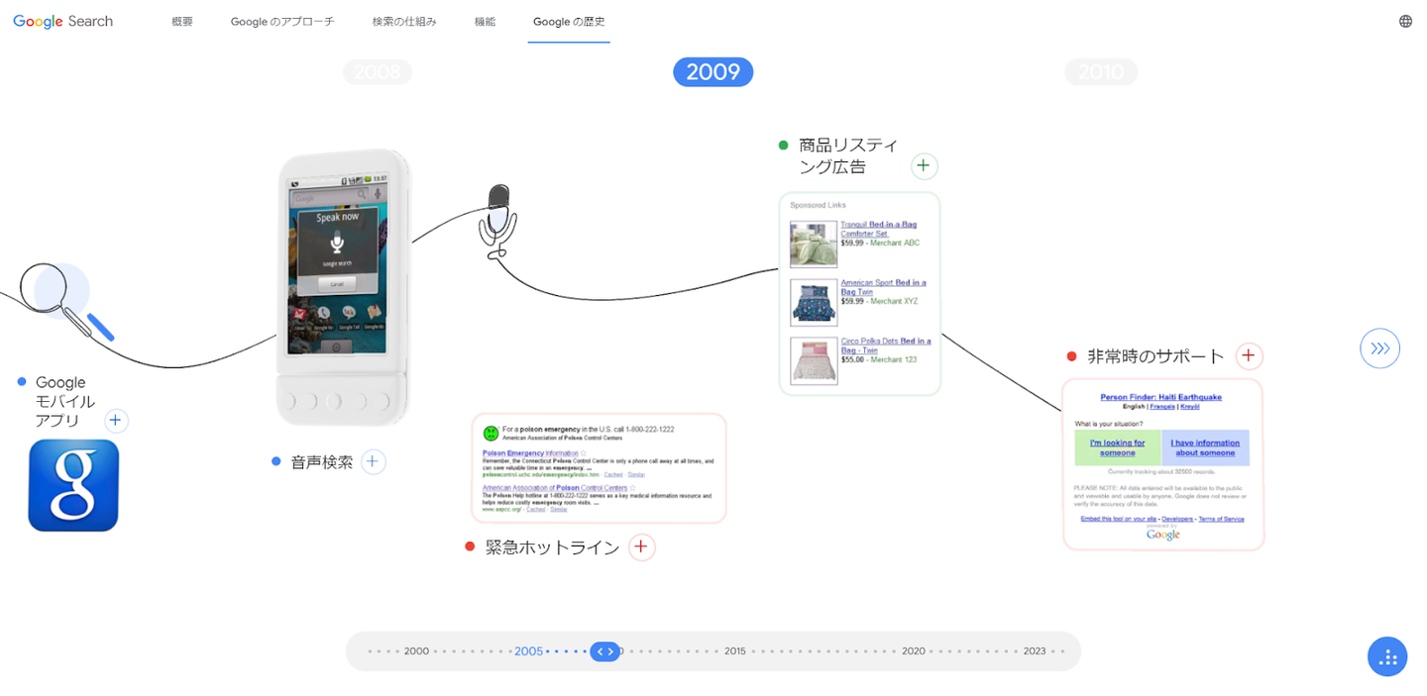Open the 検索の仕組み nav item
Viewport: 1427px width, 696px height.
pyautogui.click(x=404, y=21)
